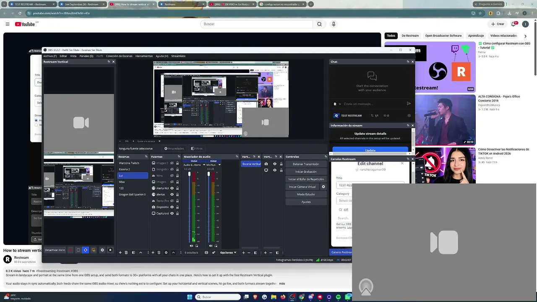Open the Mic/Aux track dropdown
This screenshot has height=302, width=537.
point(219,165)
